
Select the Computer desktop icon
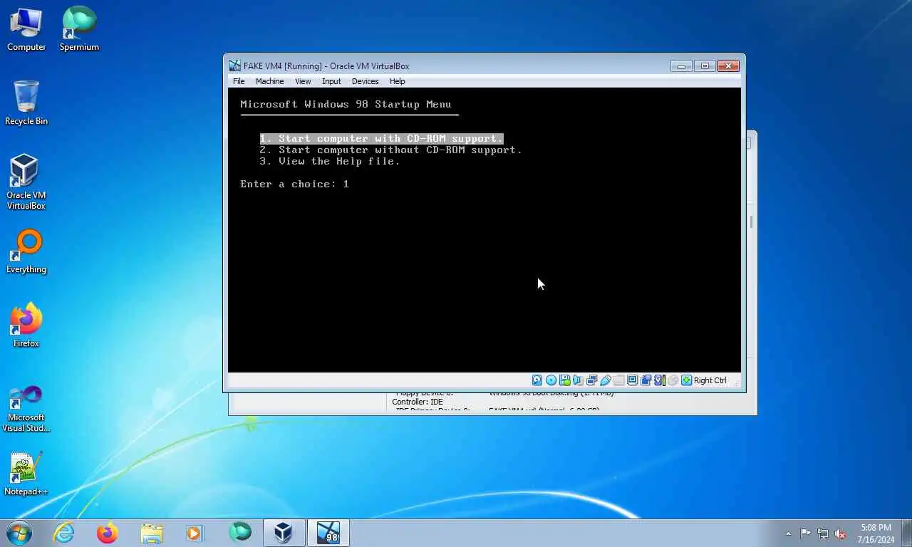coord(26,29)
